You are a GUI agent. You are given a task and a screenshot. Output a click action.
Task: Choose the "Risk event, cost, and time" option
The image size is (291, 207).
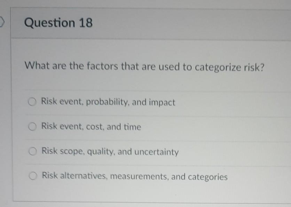[32, 127]
